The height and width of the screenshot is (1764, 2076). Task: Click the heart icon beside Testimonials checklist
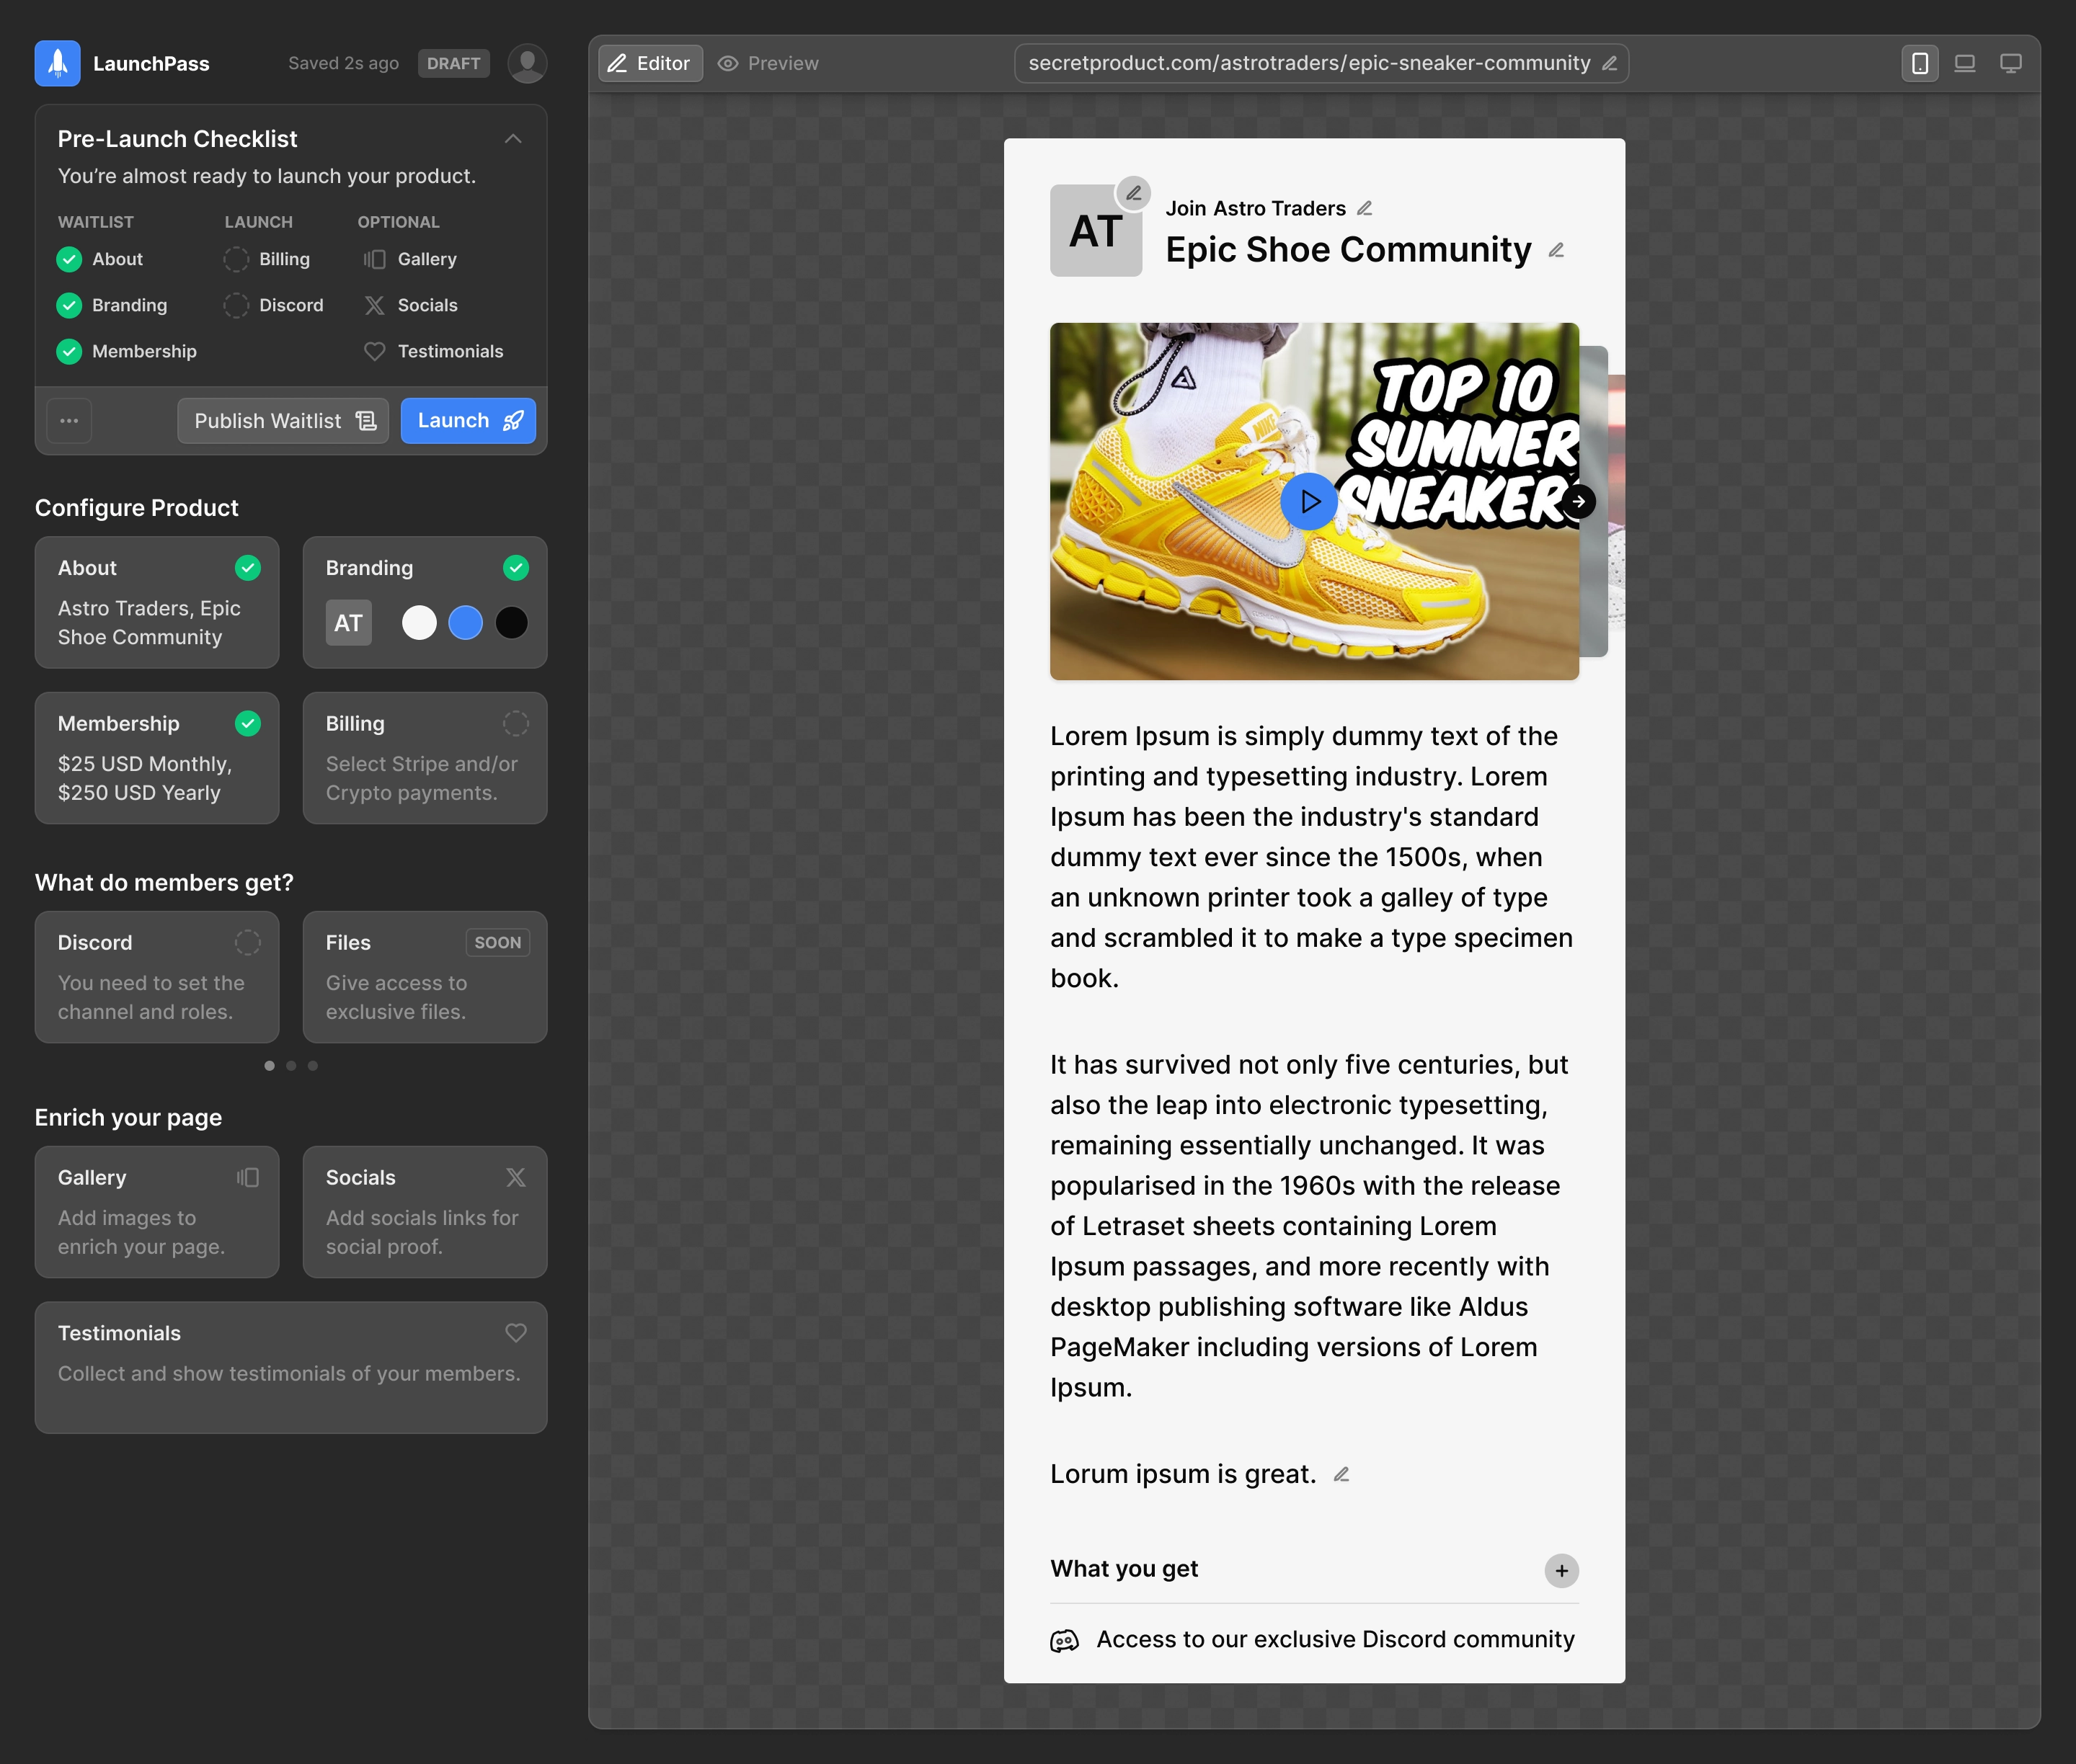pos(374,351)
